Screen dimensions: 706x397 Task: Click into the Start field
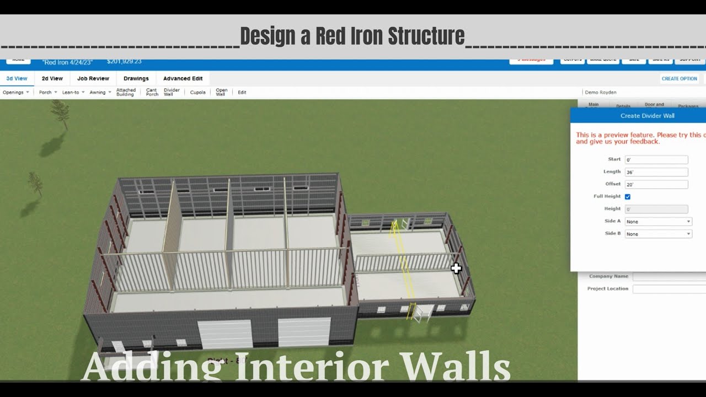click(656, 159)
